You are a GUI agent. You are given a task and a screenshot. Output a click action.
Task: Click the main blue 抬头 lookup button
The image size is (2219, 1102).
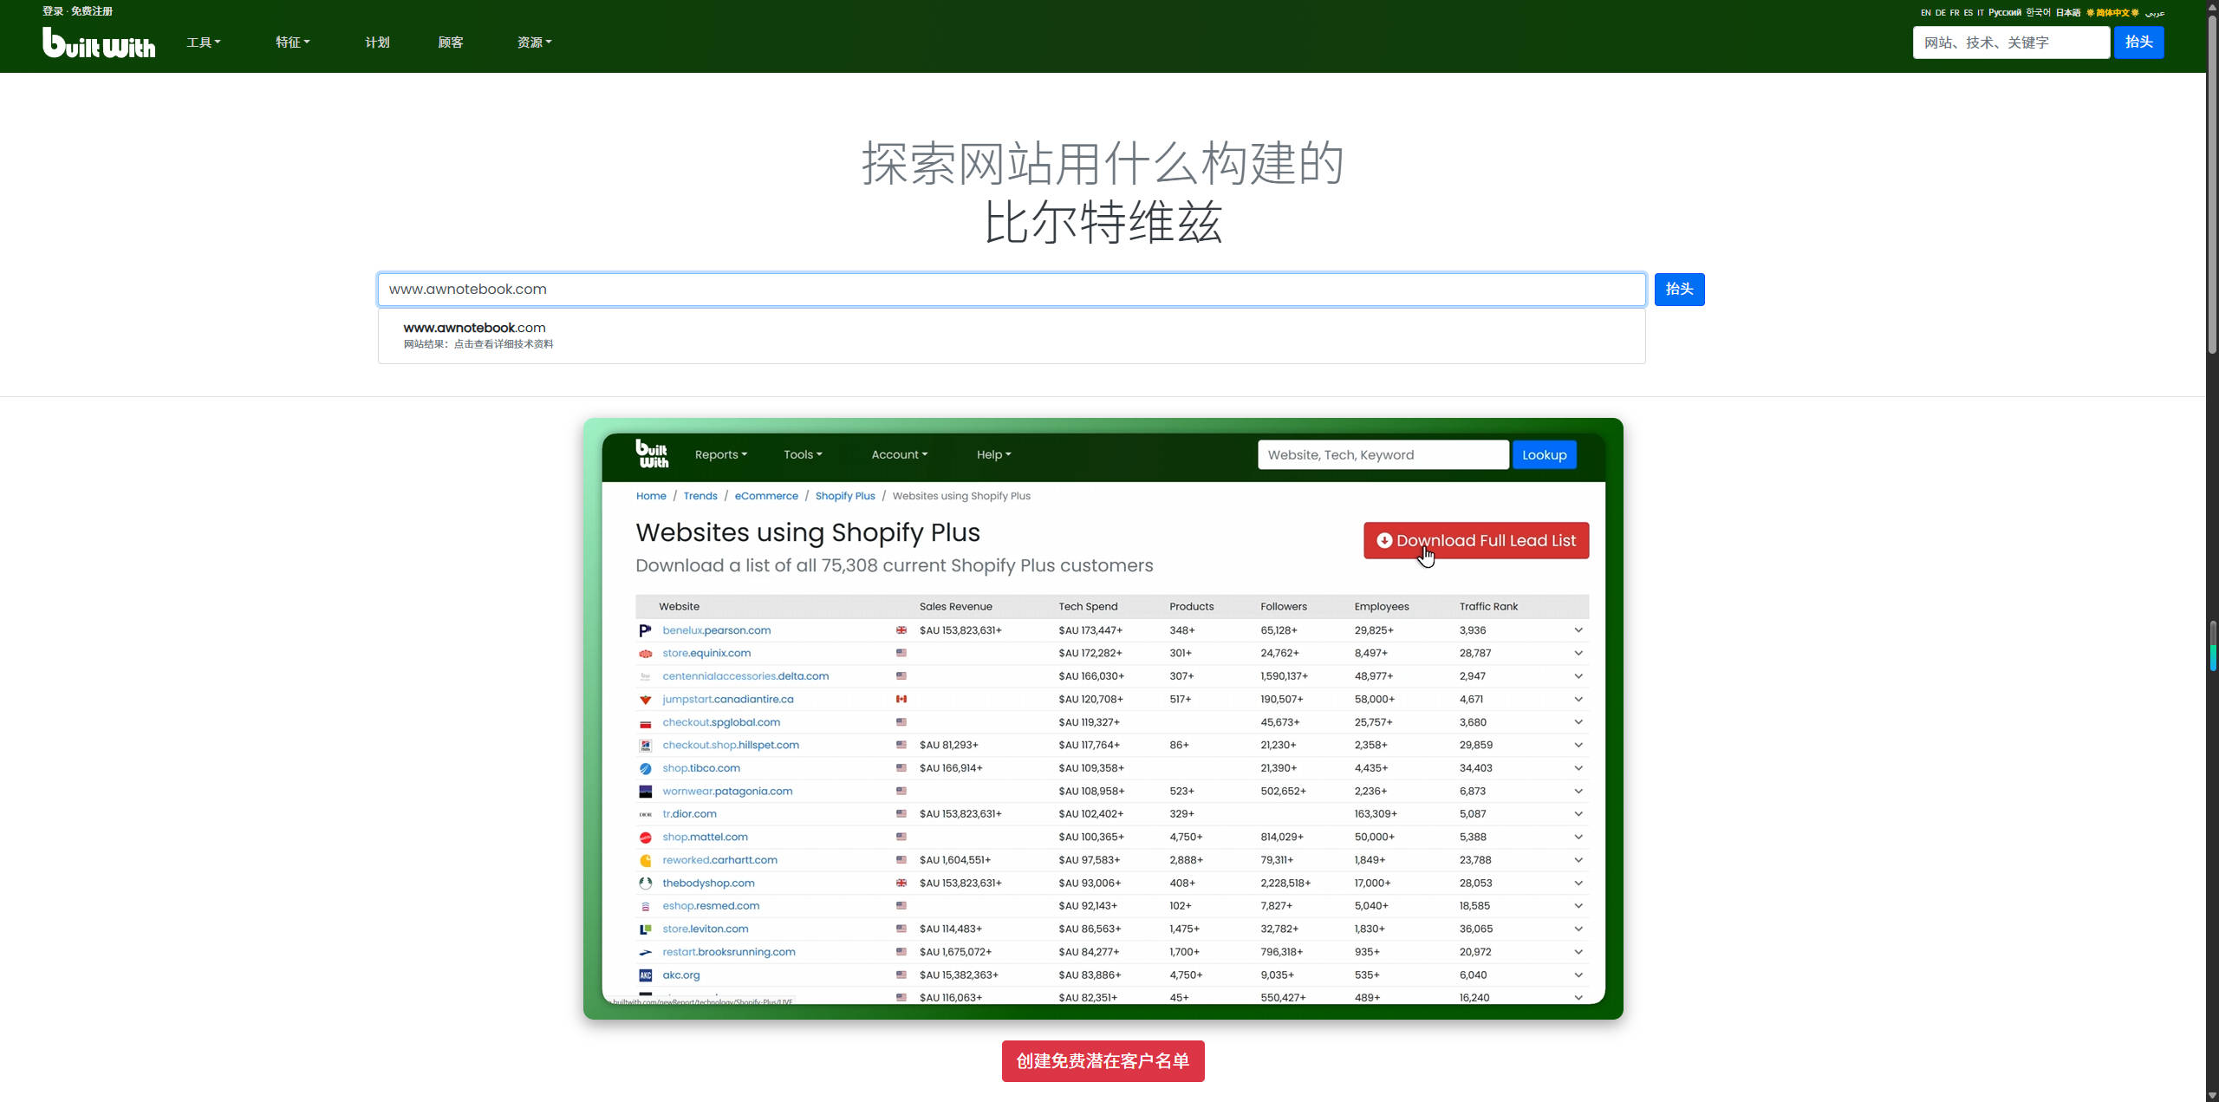click(x=1679, y=290)
